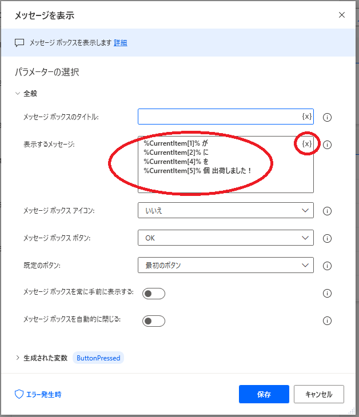Click info icon for always-on-top toggle row
359x417 pixels.
click(x=328, y=294)
